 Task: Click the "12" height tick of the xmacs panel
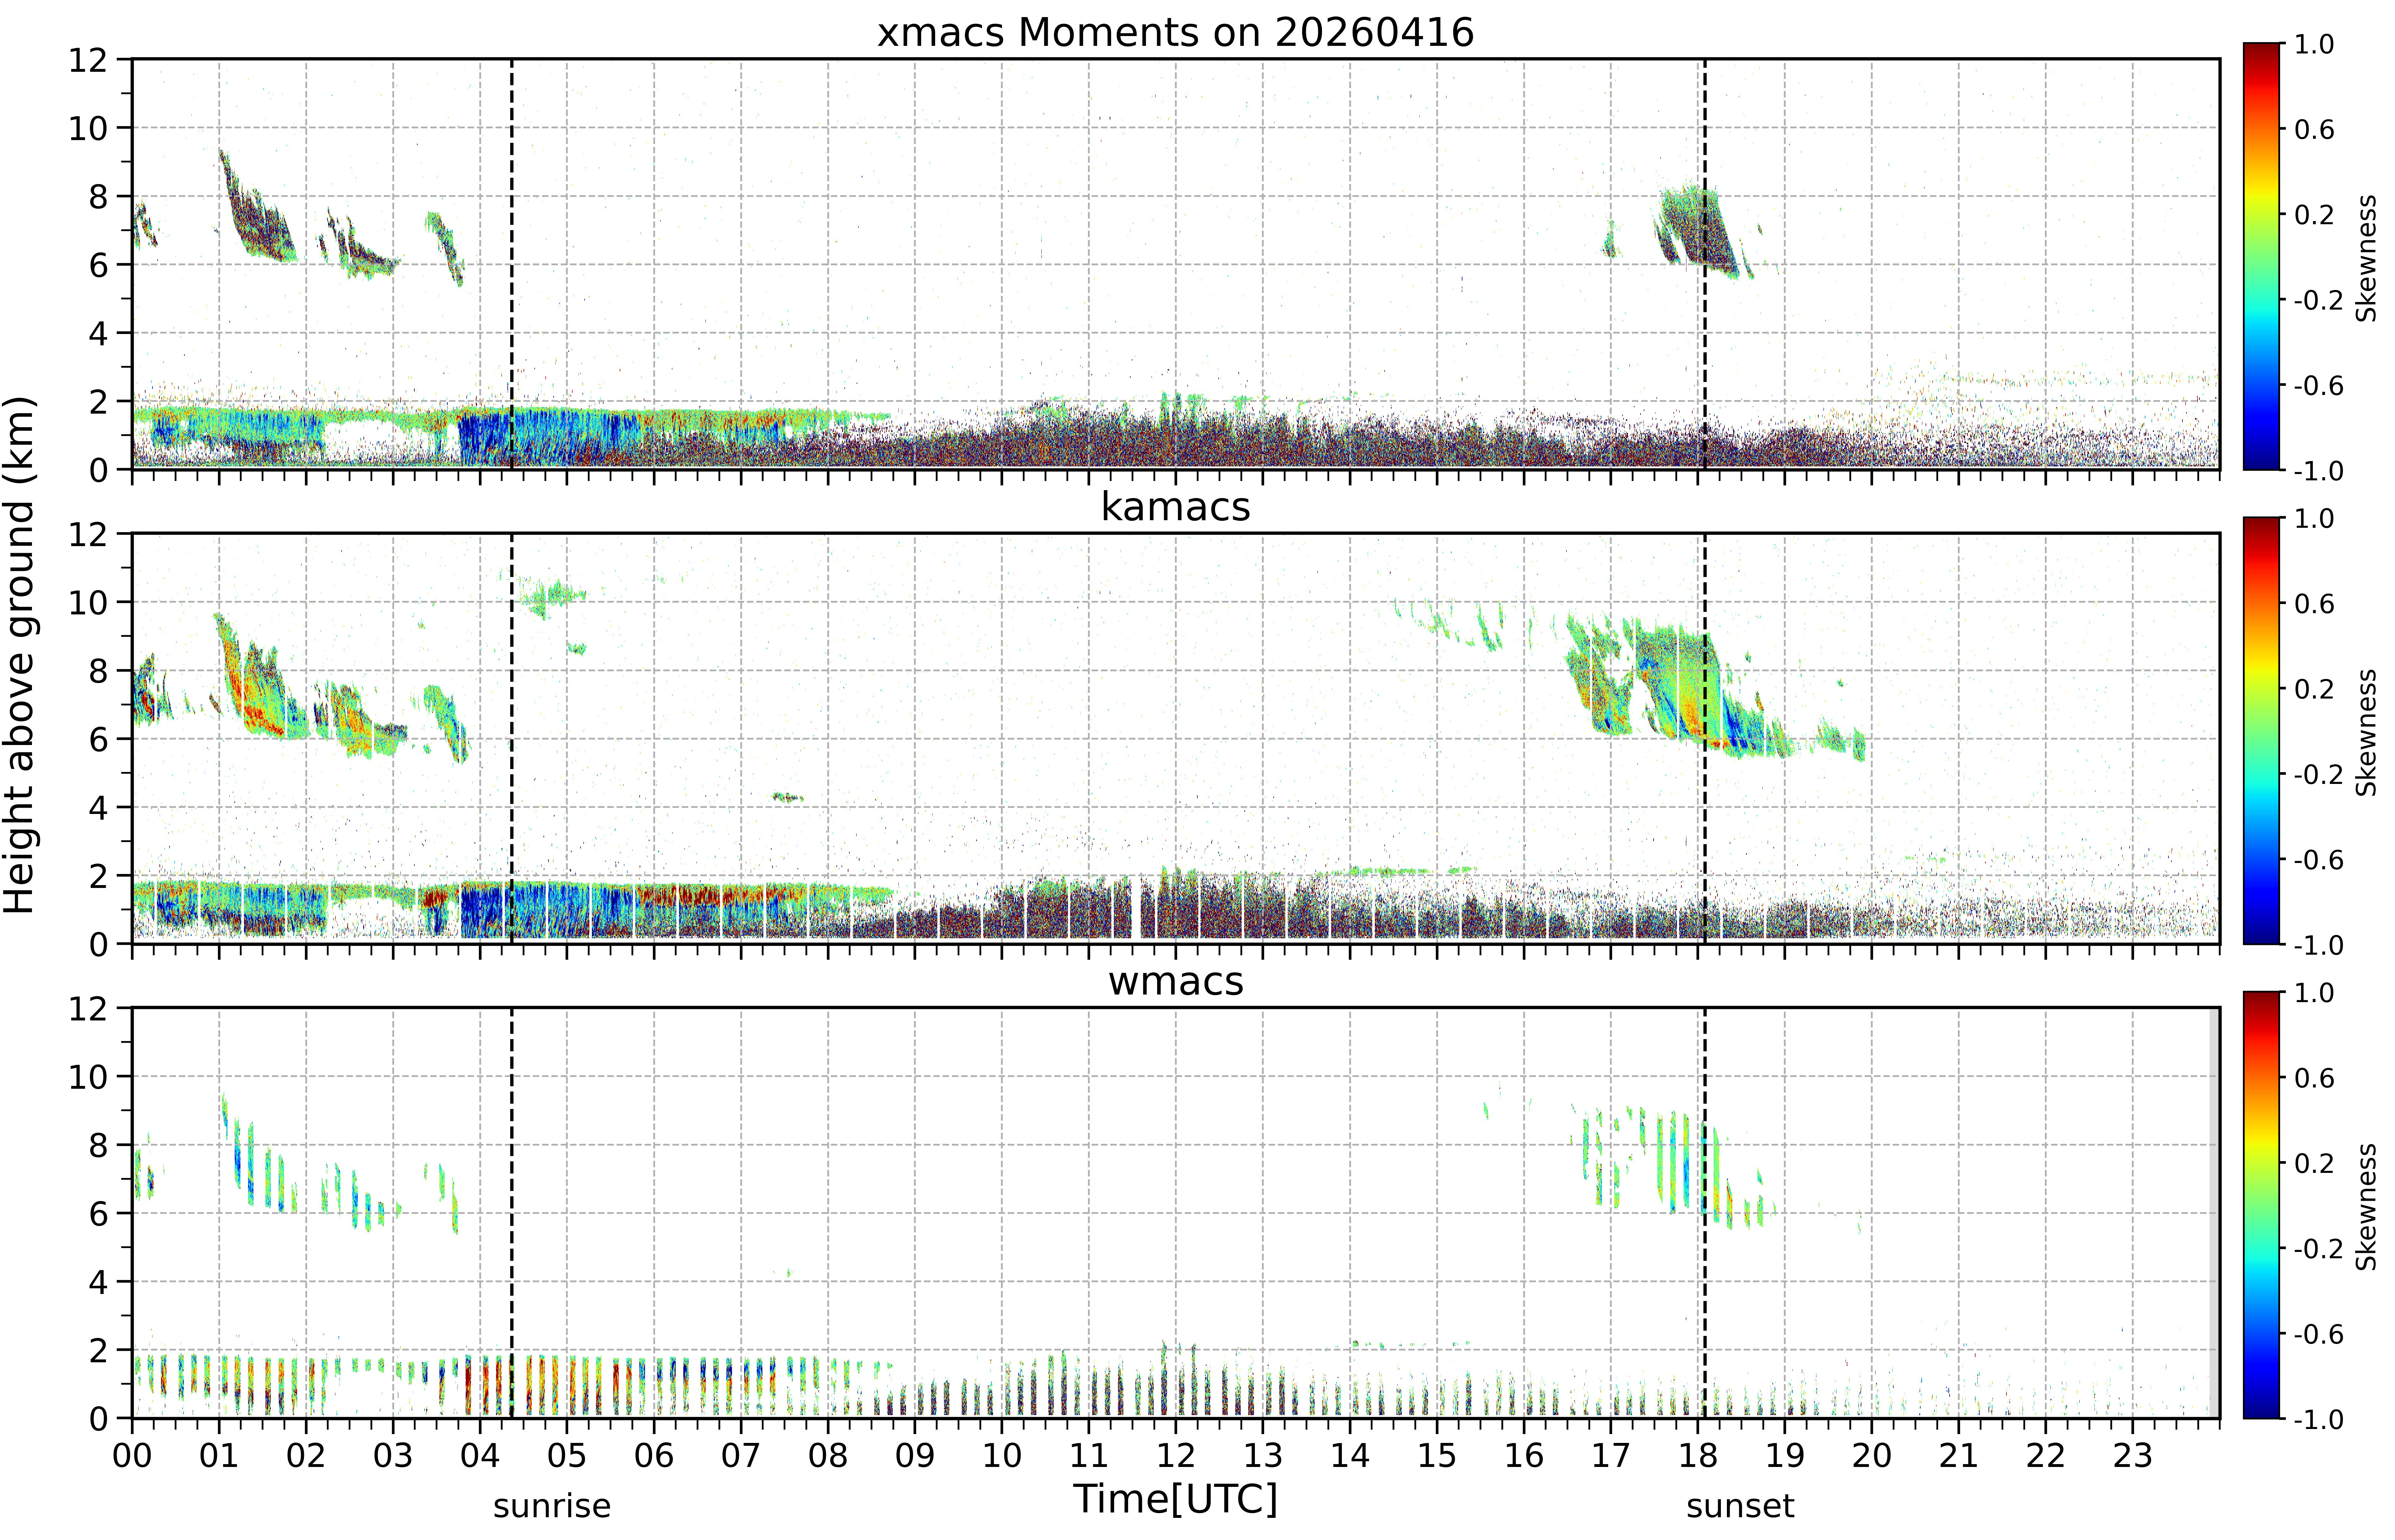(x=88, y=60)
